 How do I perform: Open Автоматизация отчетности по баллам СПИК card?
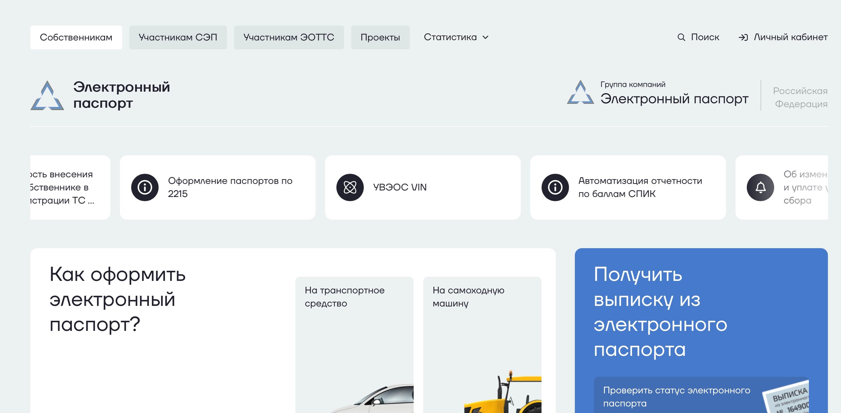[628, 187]
